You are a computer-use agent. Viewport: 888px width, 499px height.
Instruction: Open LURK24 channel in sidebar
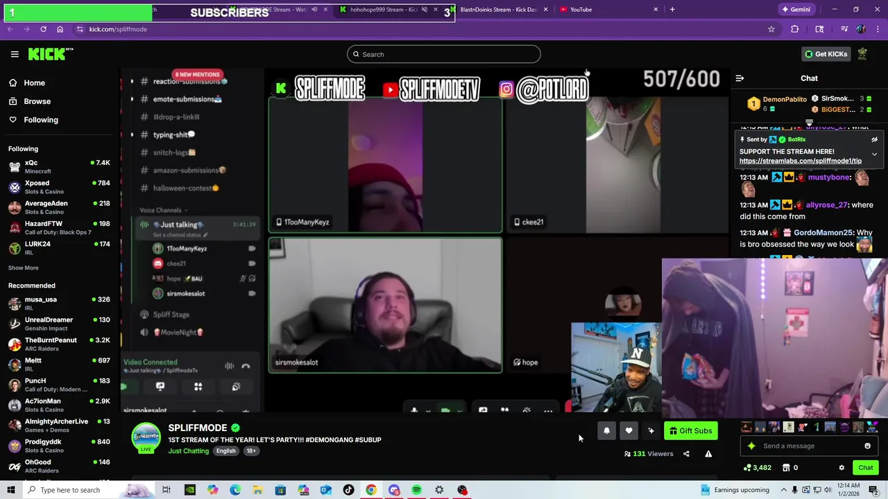coord(59,248)
